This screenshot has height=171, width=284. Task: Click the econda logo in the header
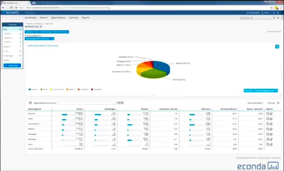(x=12, y=13)
